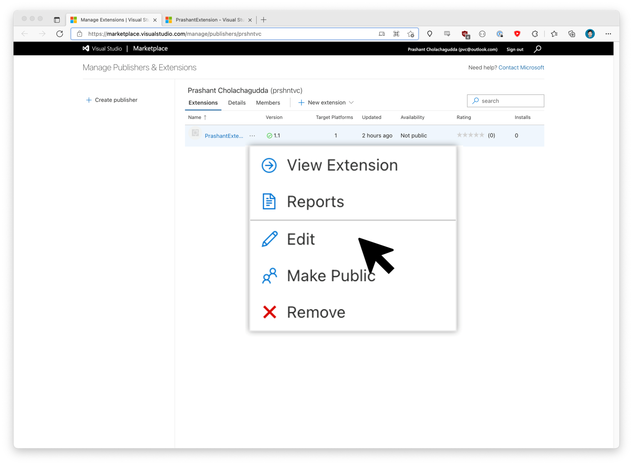The width and height of the screenshot is (633, 465).
Task: Click Create publisher button
Action: coord(112,100)
